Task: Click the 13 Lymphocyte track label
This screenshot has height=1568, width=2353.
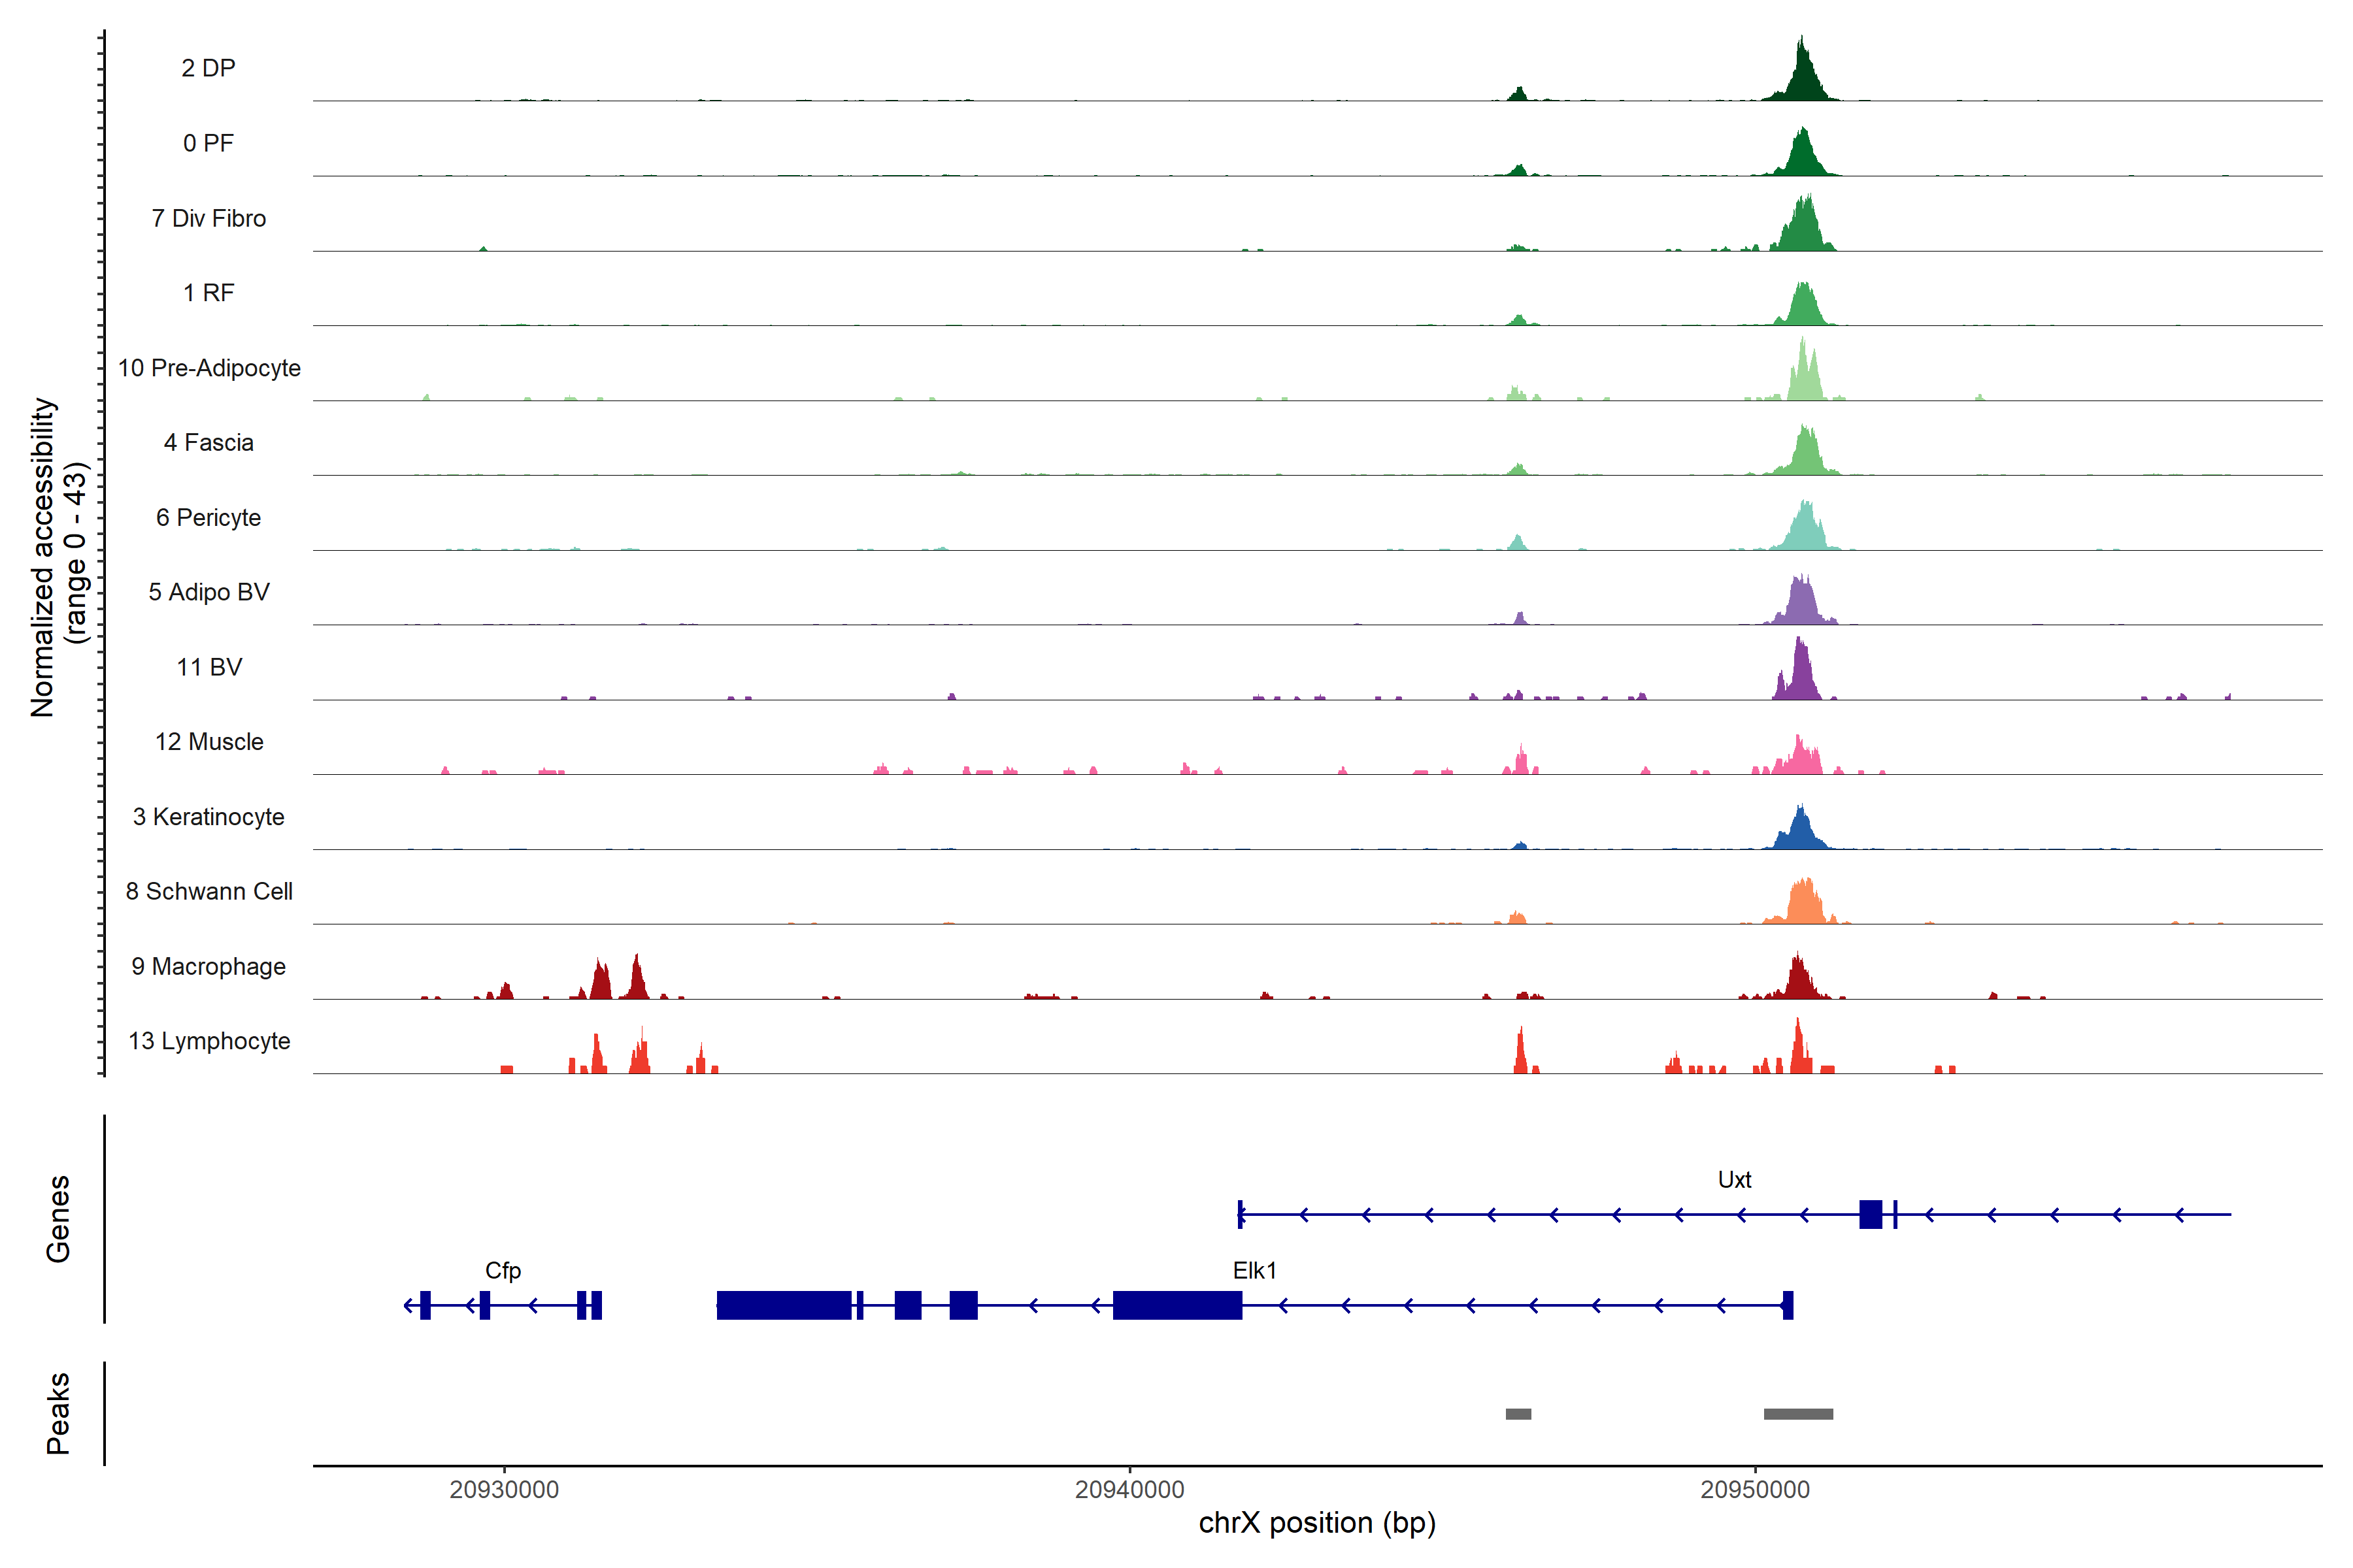Action: pos(209,1041)
